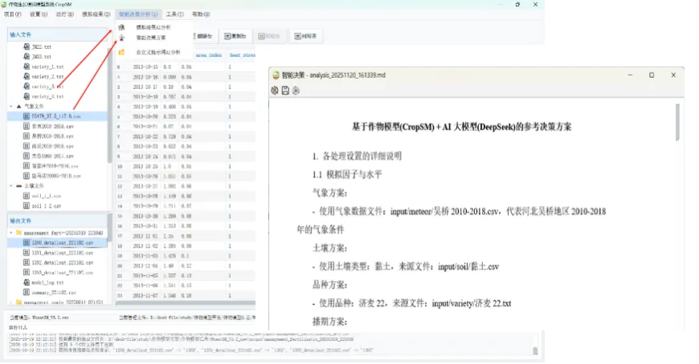This screenshot has width=699, height=364.
Task: Click the run log panel scrollbar
Action: pos(535,351)
